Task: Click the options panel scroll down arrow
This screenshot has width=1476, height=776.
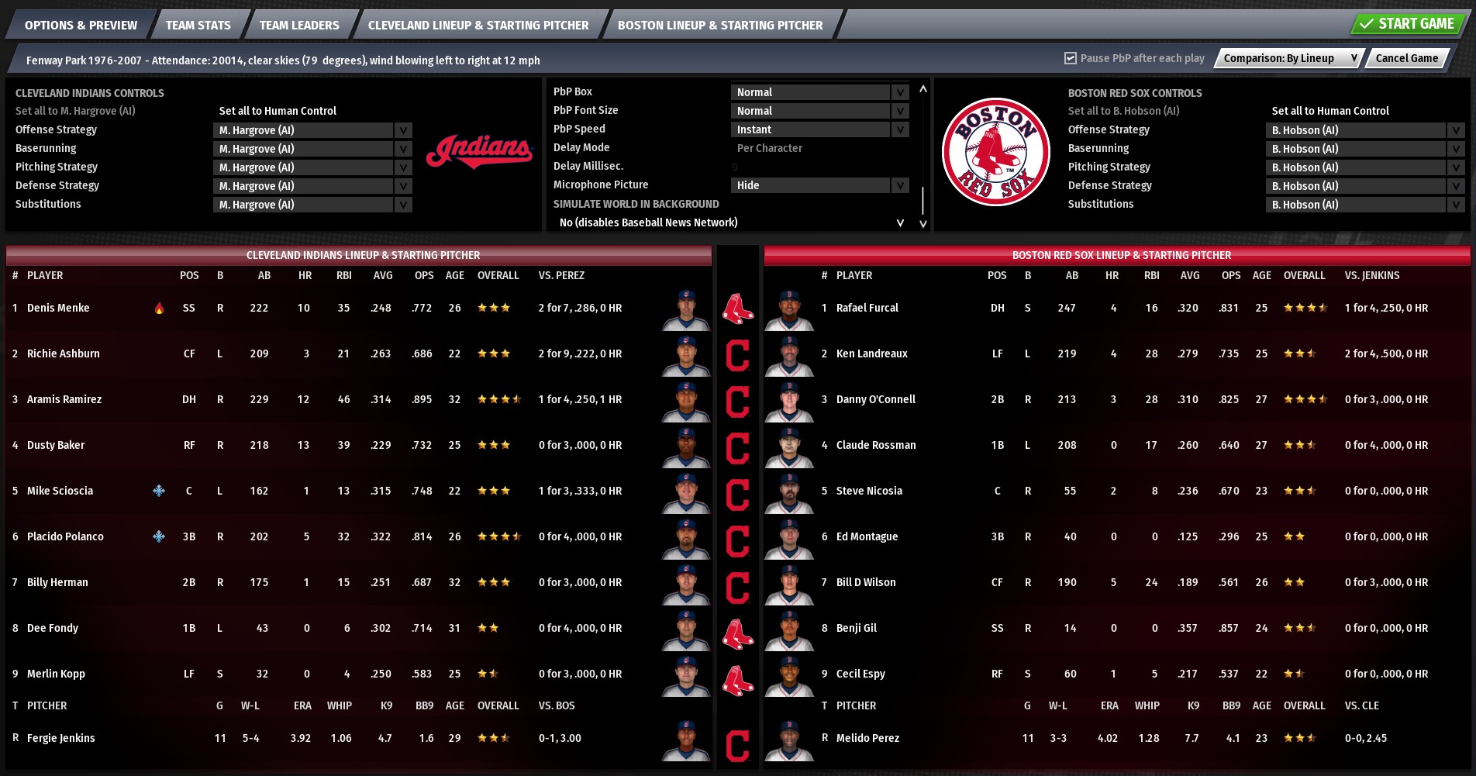Action: (923, 223)
